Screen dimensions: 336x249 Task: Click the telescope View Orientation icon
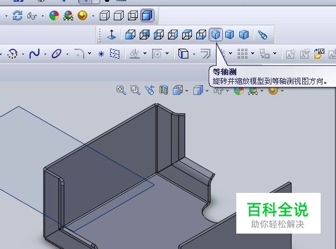tap(262, 35)
